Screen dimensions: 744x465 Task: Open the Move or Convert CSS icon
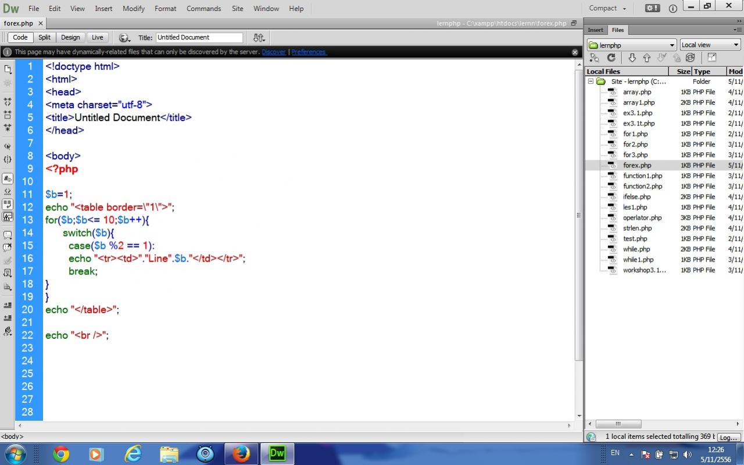tap(8, 286)
